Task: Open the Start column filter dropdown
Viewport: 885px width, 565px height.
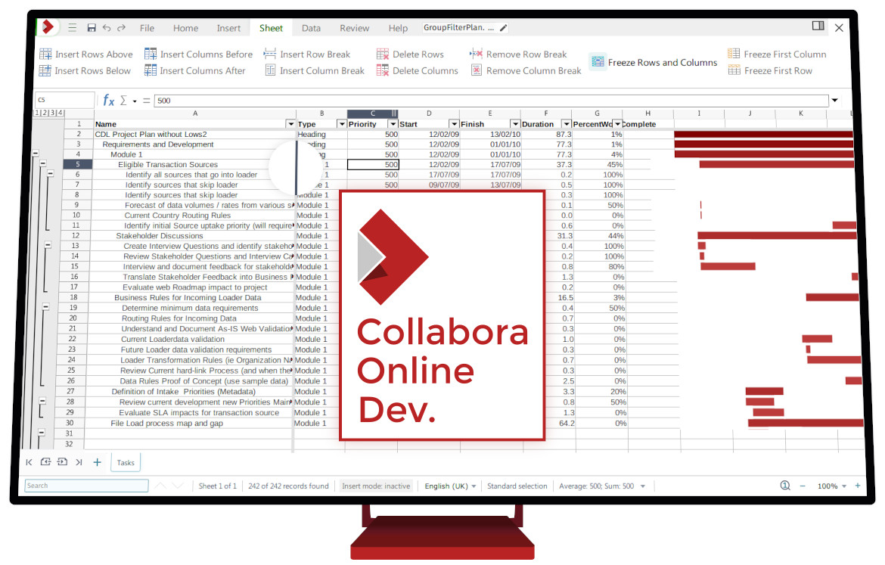Action: point(454,124)
